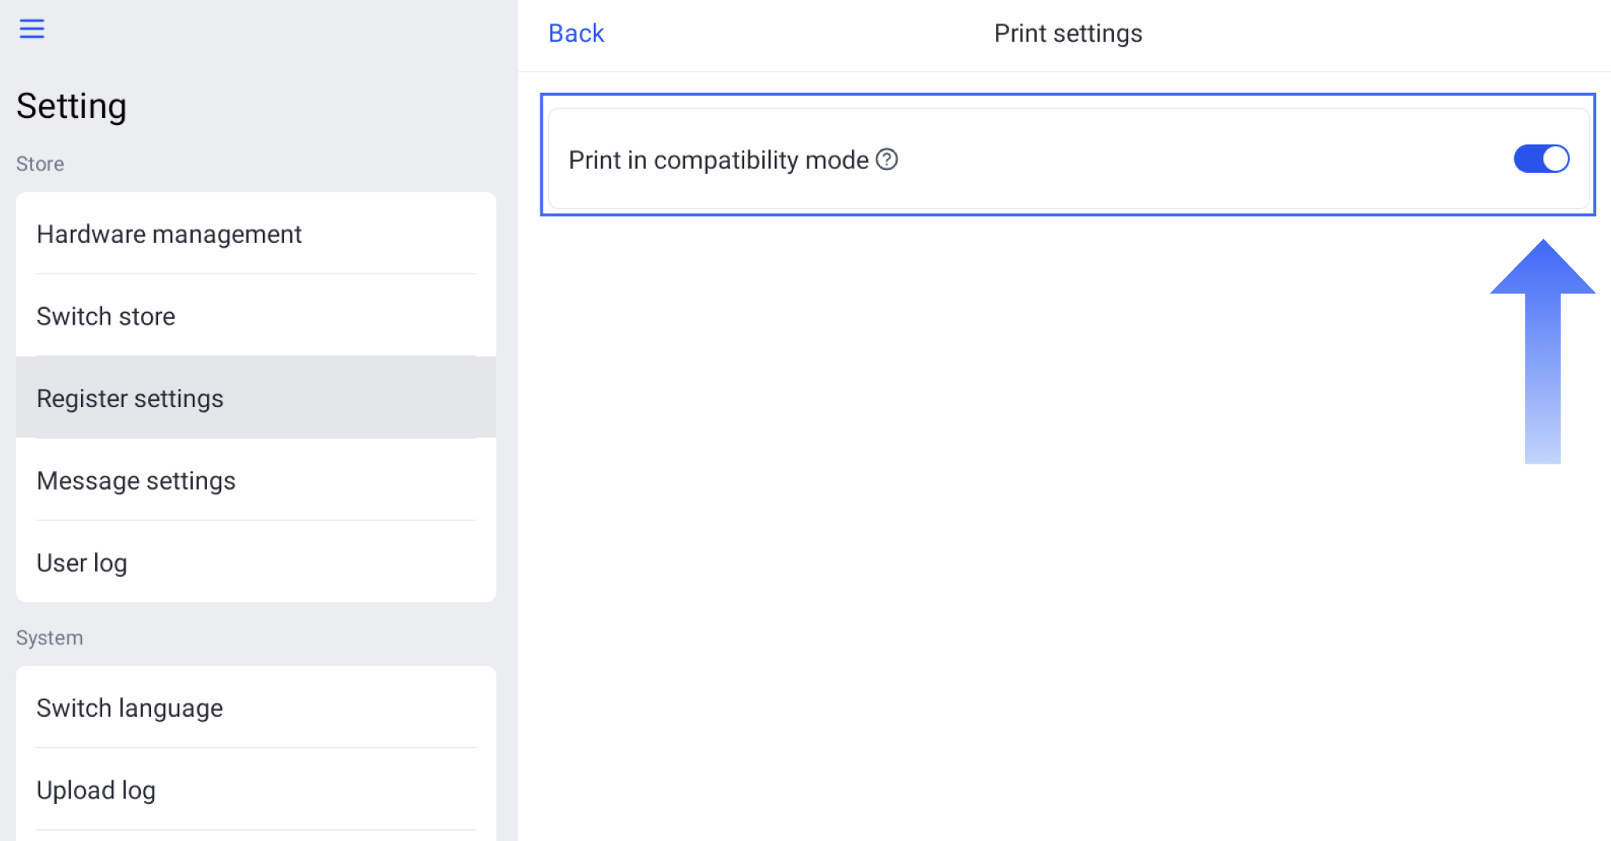Select Upload log option

pyautogui.click(x=96, y=790)
